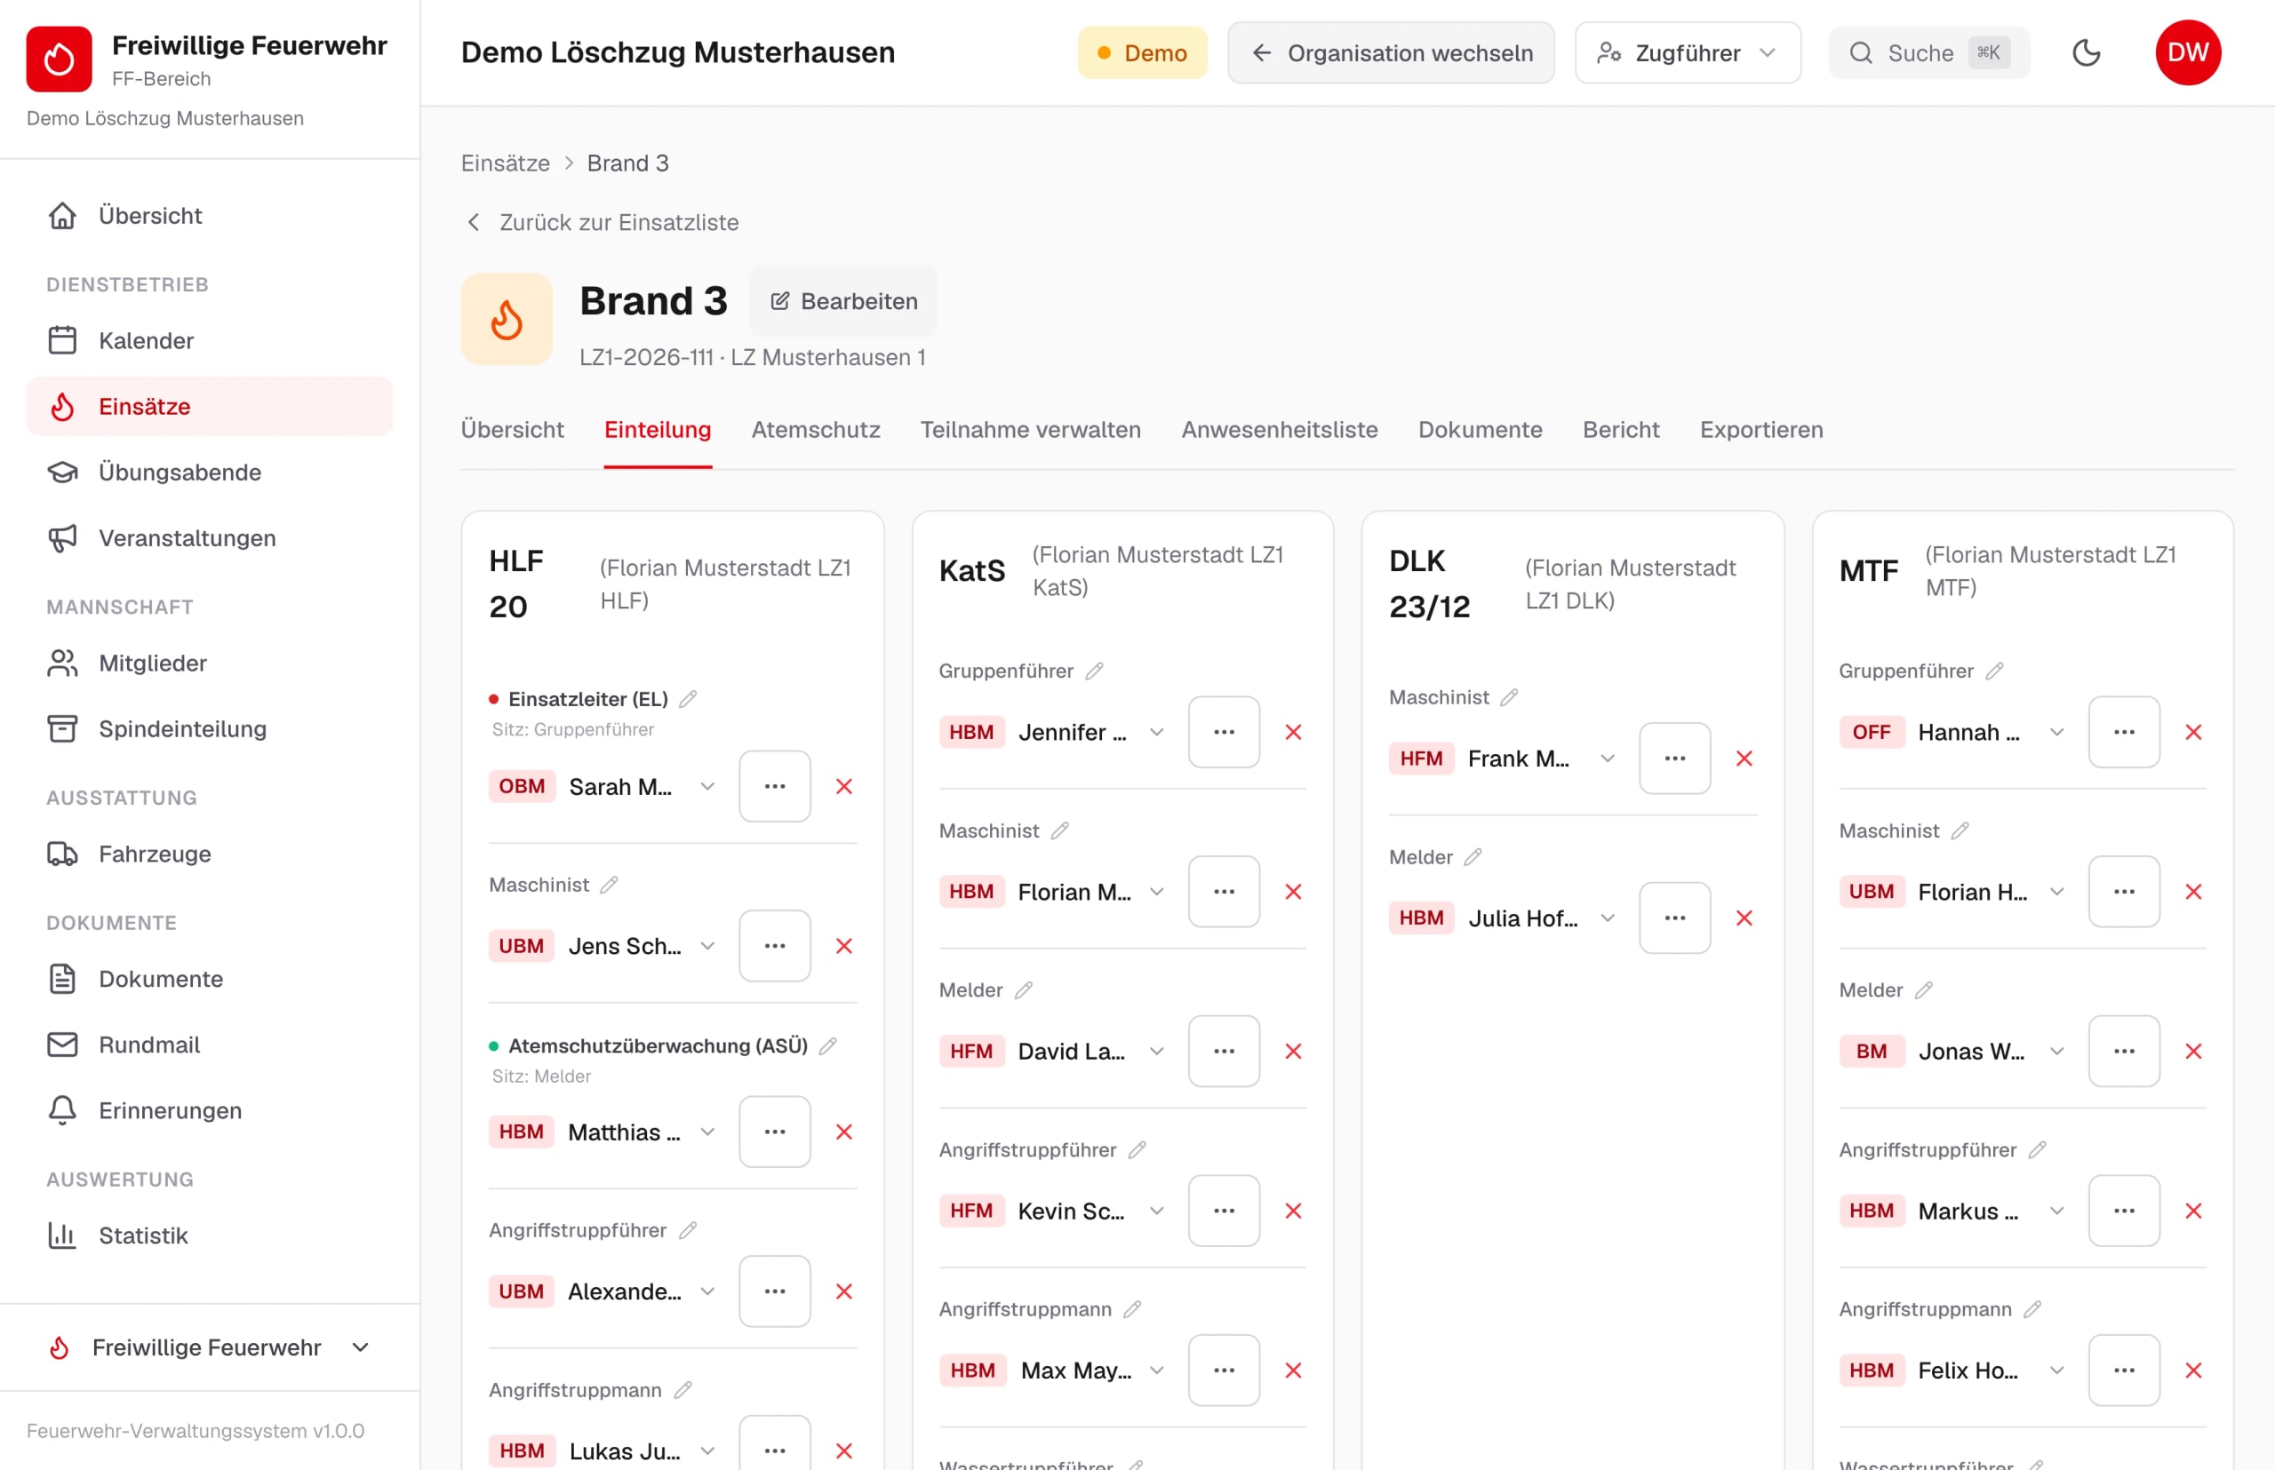The image size is (2275, 1470).
Task: Edit the MTF Angriffstruppführer pencil icon
Action: (x=2037, y=1149)
